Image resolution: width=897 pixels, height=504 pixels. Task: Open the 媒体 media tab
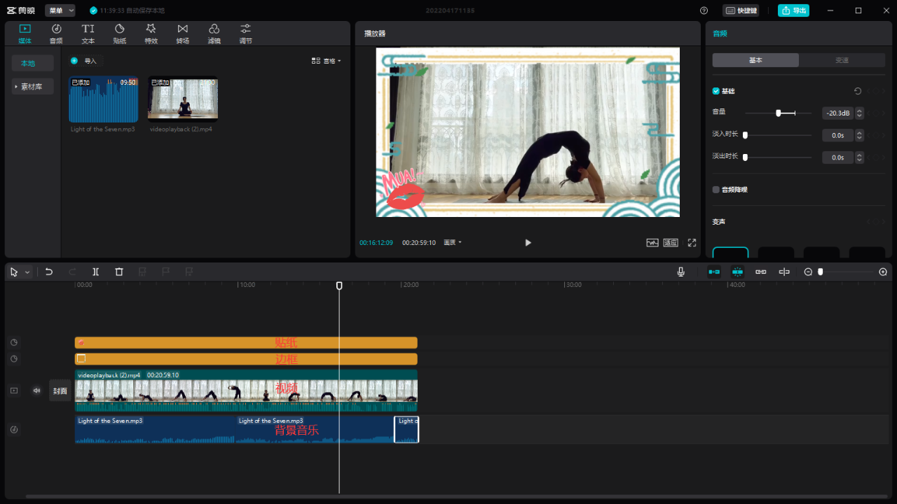(x=25, y=33)
